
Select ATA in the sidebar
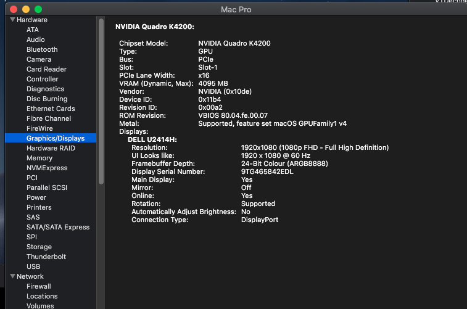[x=33, y=30]
